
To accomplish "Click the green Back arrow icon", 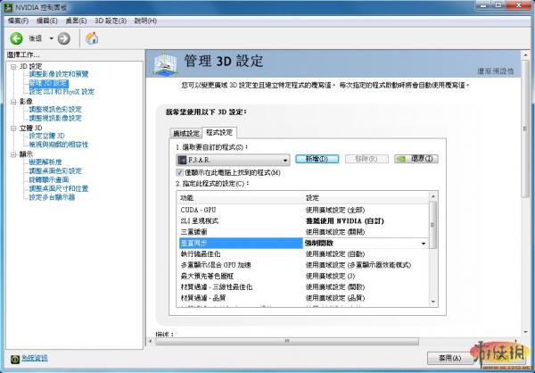I will pyautogui.click(x=16, y=38).
